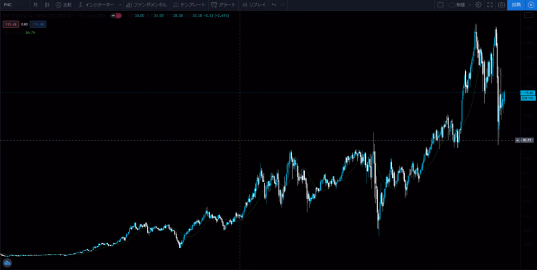Click the TradingView cloud logo at bottom-left

pos(8,263)
